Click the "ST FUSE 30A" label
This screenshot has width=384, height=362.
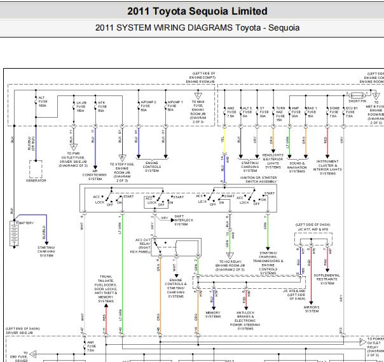pos(264,112)
